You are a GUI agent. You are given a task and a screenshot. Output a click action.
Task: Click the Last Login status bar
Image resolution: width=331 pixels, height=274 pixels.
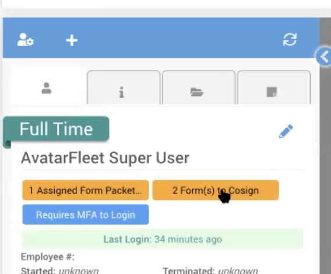[163, 239]
